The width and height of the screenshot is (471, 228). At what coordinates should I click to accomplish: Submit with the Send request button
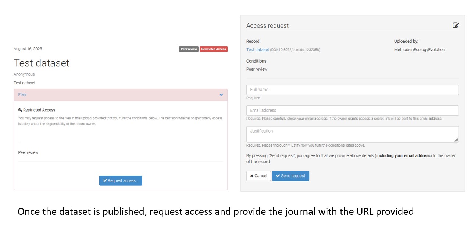[290, 176]
